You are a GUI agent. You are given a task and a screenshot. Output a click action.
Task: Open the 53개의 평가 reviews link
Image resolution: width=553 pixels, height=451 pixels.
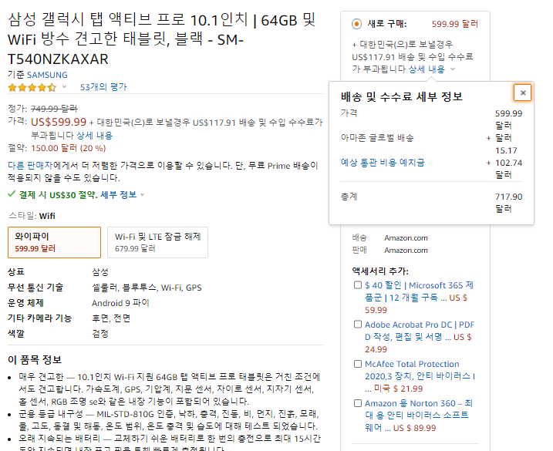tap(103, 87)
